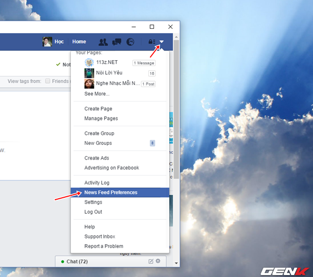Click the profile picture thumbnail beside Học
Image resolution: width=313 pixels, height=277 pixels.
tap(47, 42)
